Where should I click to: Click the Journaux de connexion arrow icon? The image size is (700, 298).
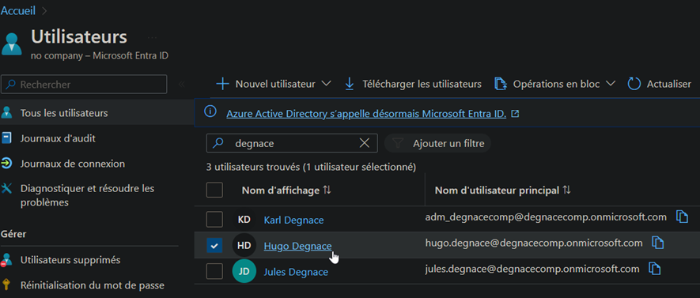click(6, 164)
